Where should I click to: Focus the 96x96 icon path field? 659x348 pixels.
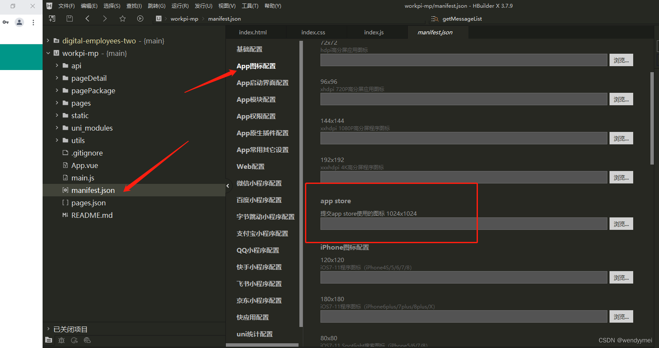pyautogui.click(x=464, y=99)
